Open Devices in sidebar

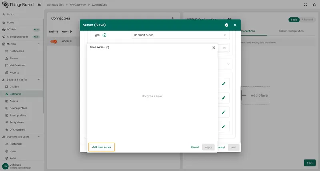click(x=22, y=87)
